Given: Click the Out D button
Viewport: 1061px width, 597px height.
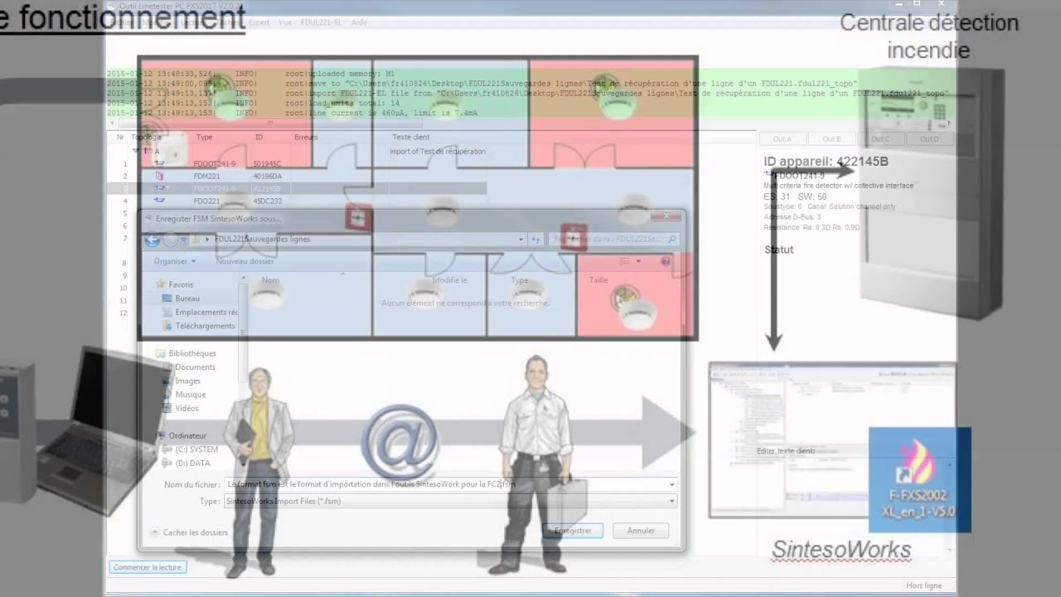Looking at the screenshot, I should pos(929,138).
